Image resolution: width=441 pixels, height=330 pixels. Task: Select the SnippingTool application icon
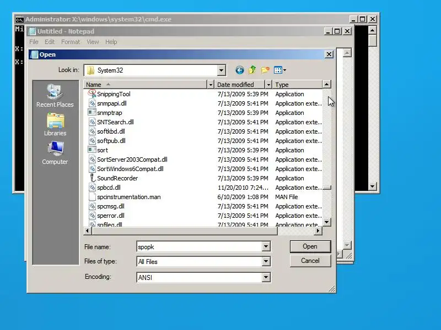click(x=92, y=94)
